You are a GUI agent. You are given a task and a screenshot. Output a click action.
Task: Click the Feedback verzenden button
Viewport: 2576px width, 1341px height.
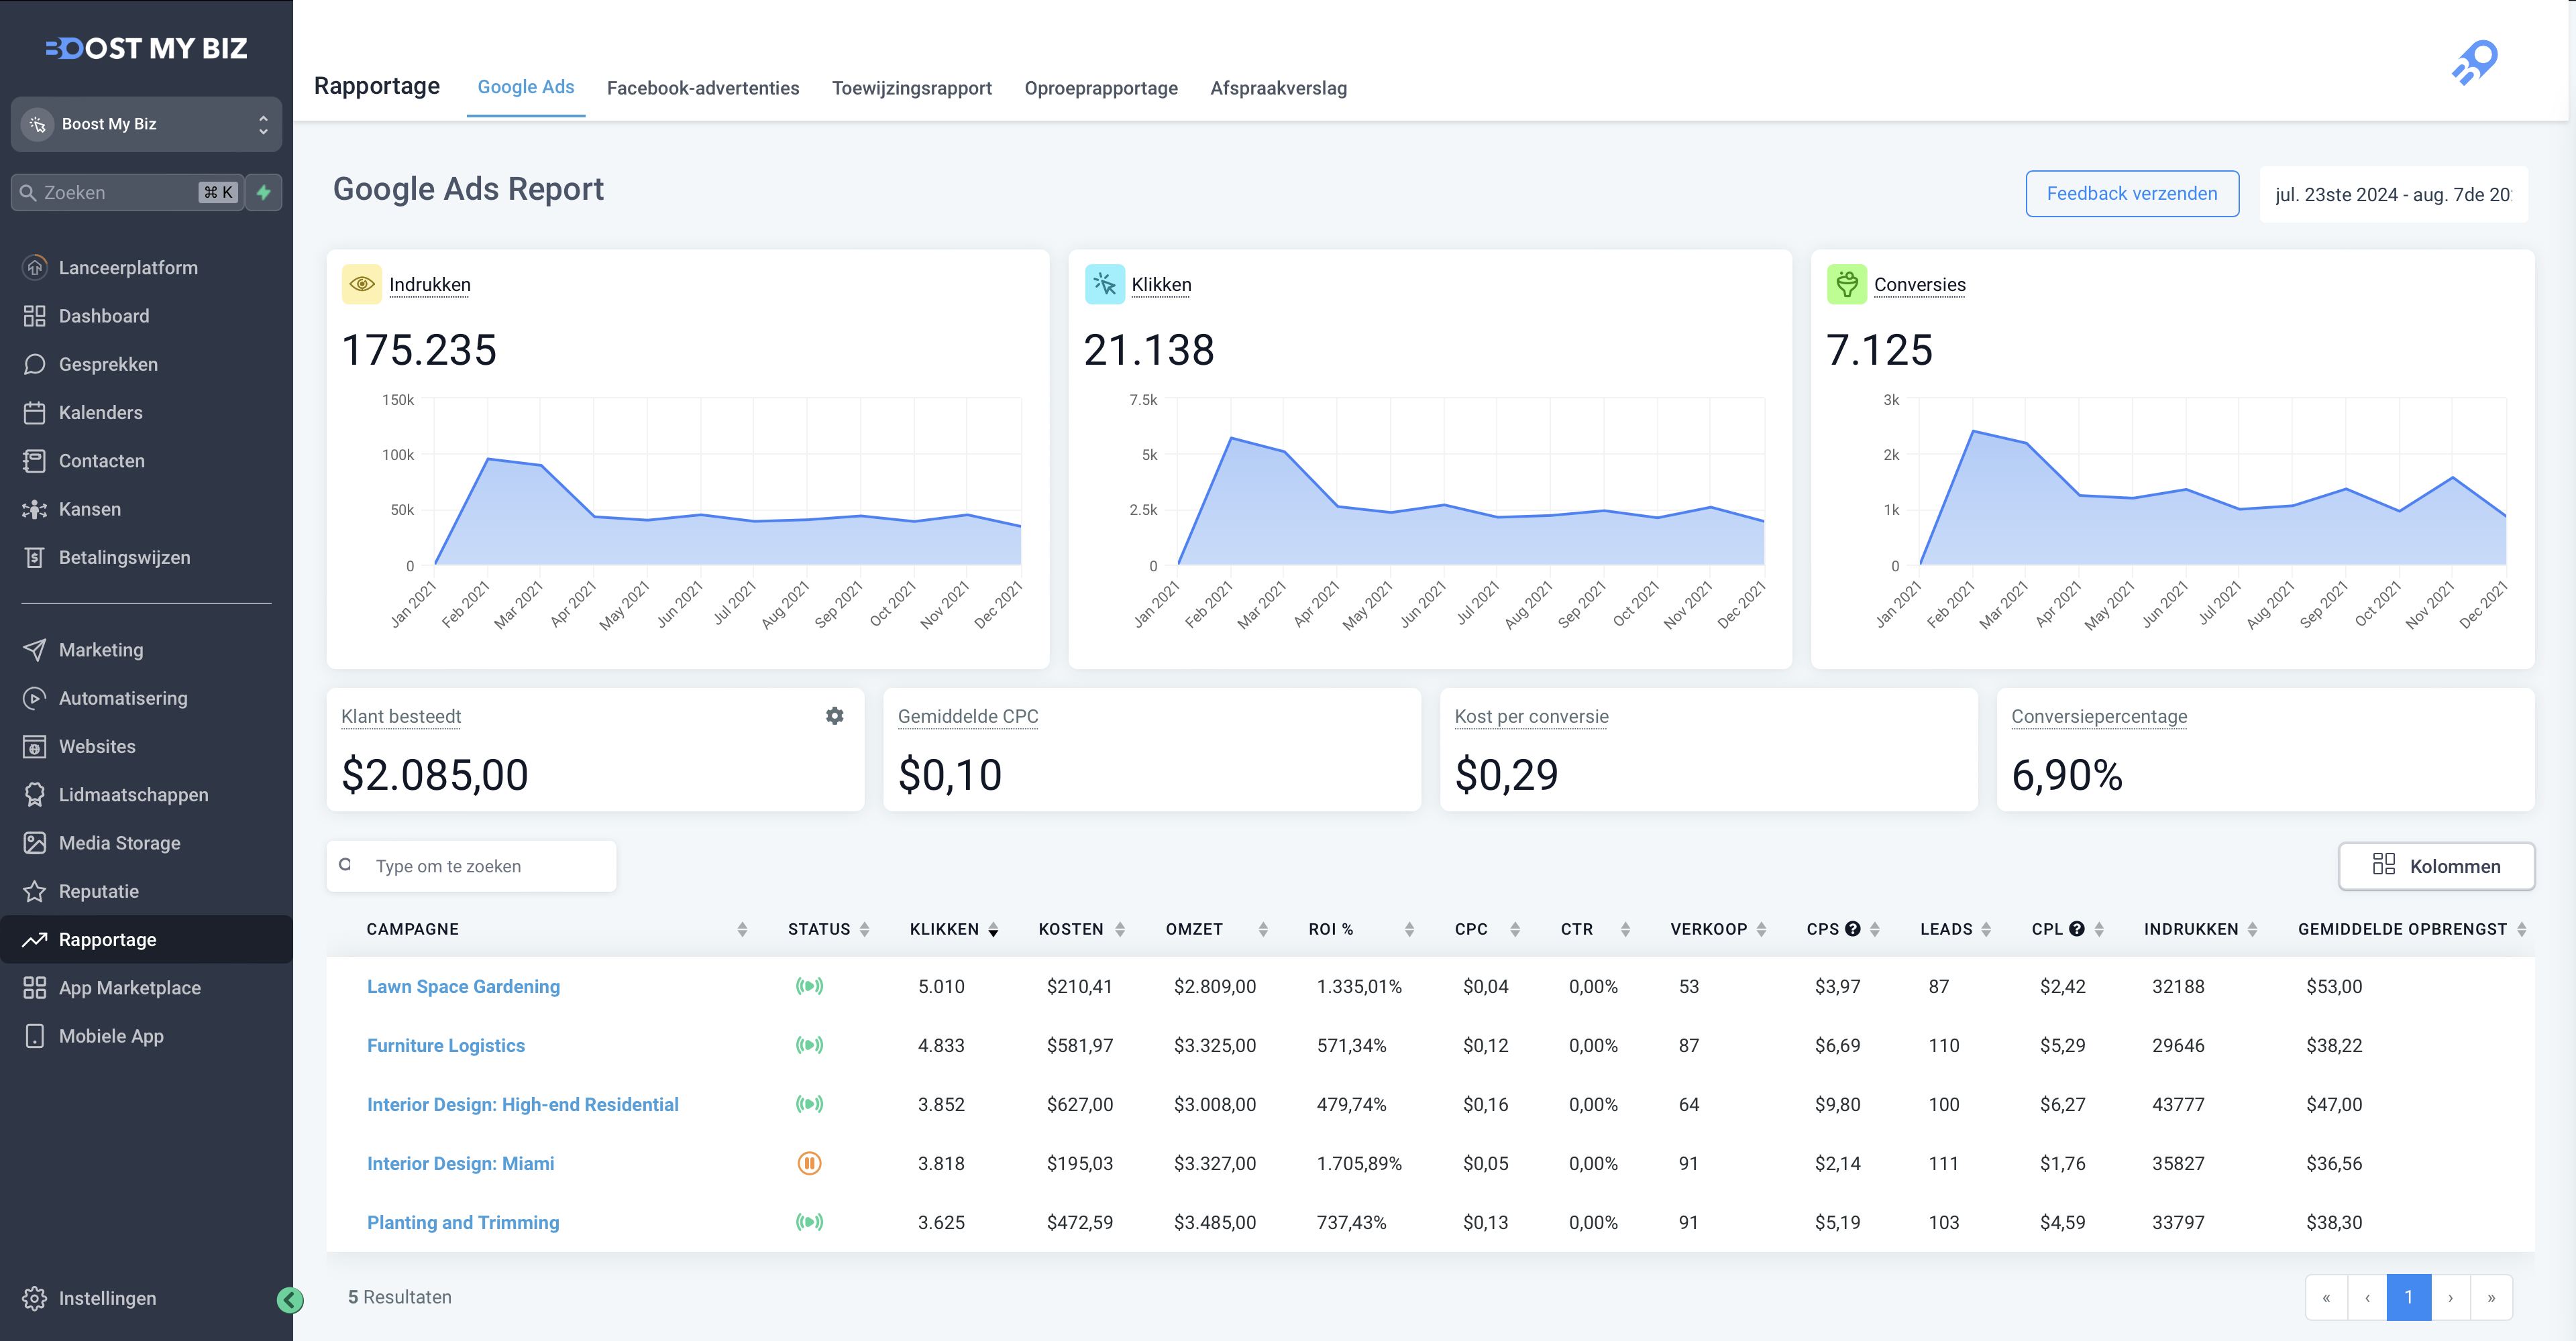click(2131, 194)
